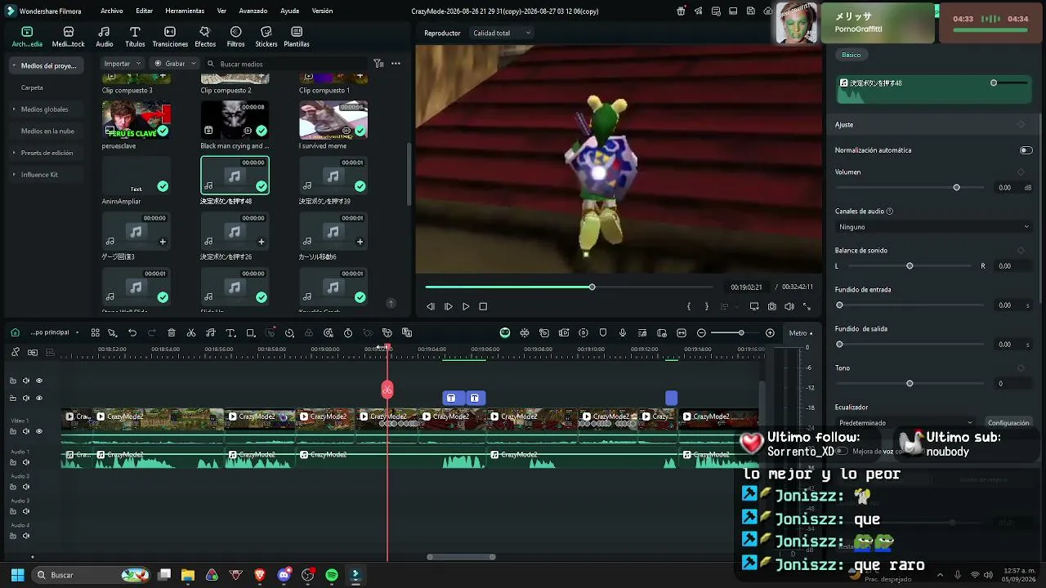The image size is (1046, 588).
Task: Click the Grabar button
Action: [x=175, y=64]
